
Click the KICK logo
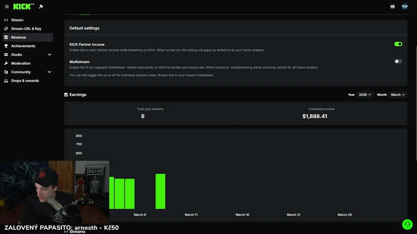(x=24, y=6)
